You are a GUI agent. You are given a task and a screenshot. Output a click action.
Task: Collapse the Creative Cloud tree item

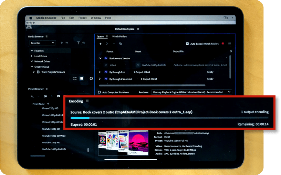tap(32, 67)
